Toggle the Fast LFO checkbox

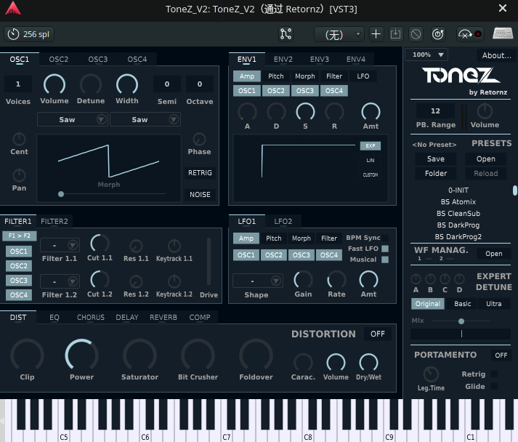click(x=385, y=249)
